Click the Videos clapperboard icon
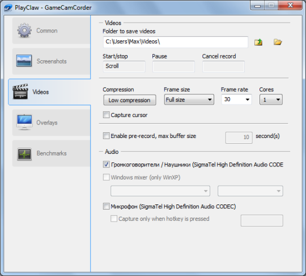The height and width of the screenshot is (276, 306). coord(20,91)
